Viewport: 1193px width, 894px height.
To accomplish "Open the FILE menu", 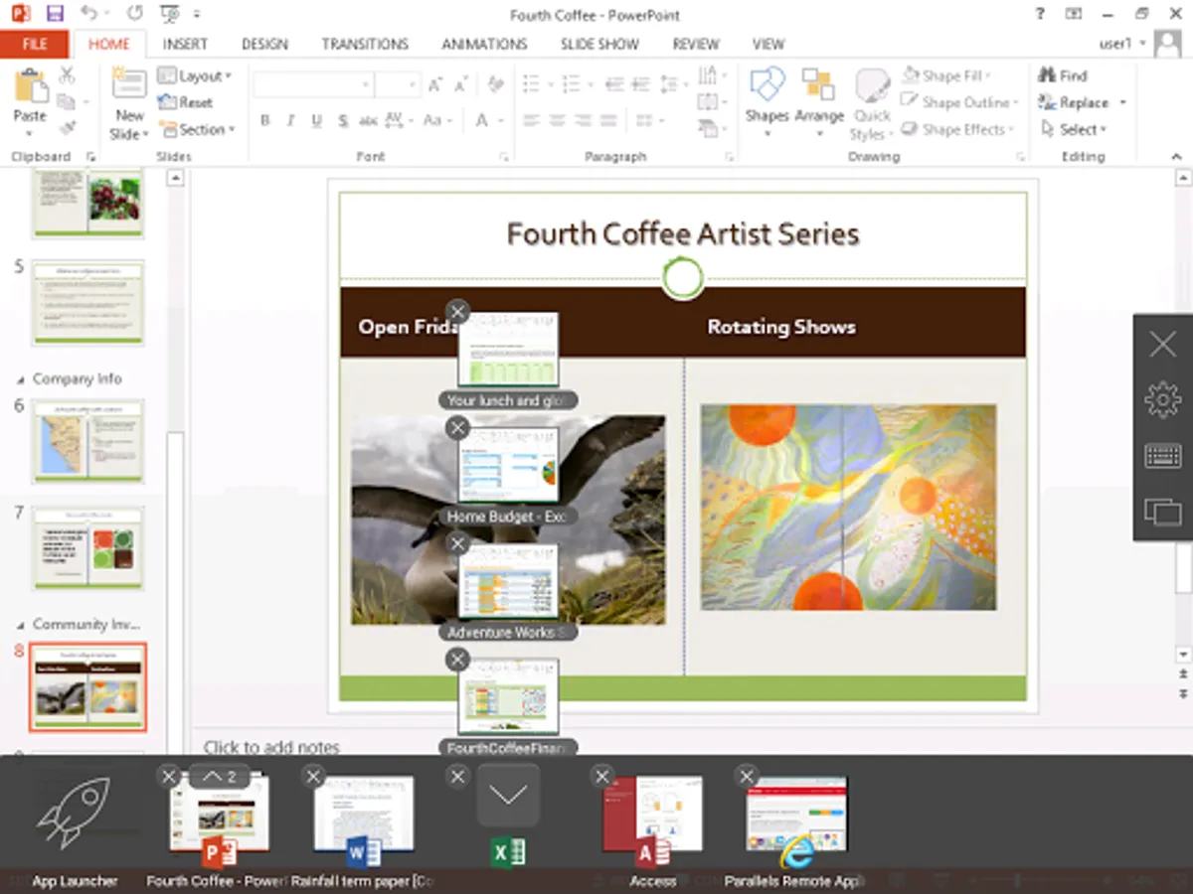I will click(35, 44).
